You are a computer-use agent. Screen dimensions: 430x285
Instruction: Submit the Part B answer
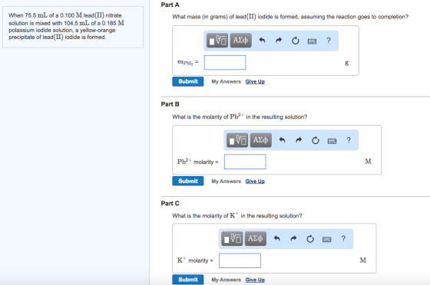188,181
